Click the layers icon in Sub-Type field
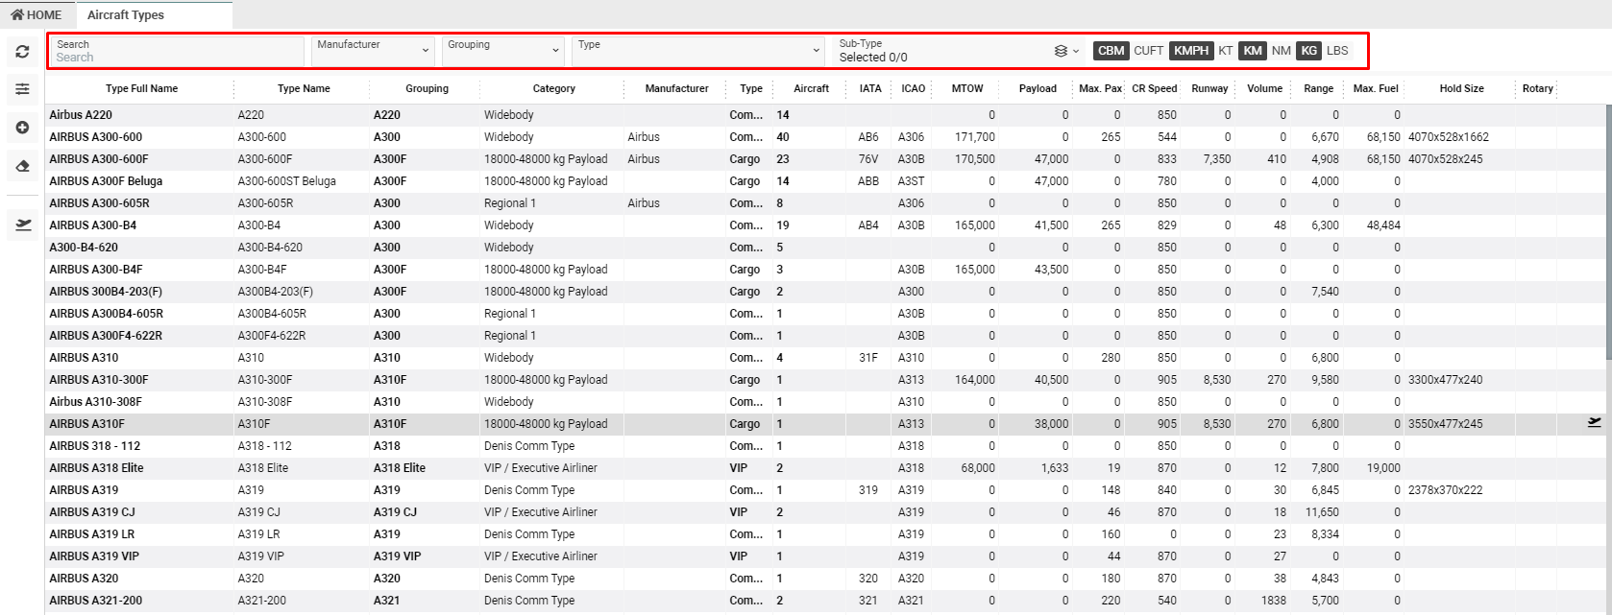1612x615 pixels. (x=1061, y=51)
